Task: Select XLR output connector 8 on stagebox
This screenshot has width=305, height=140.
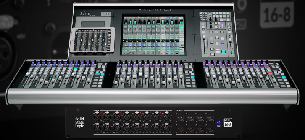Action: pos(210,129)
